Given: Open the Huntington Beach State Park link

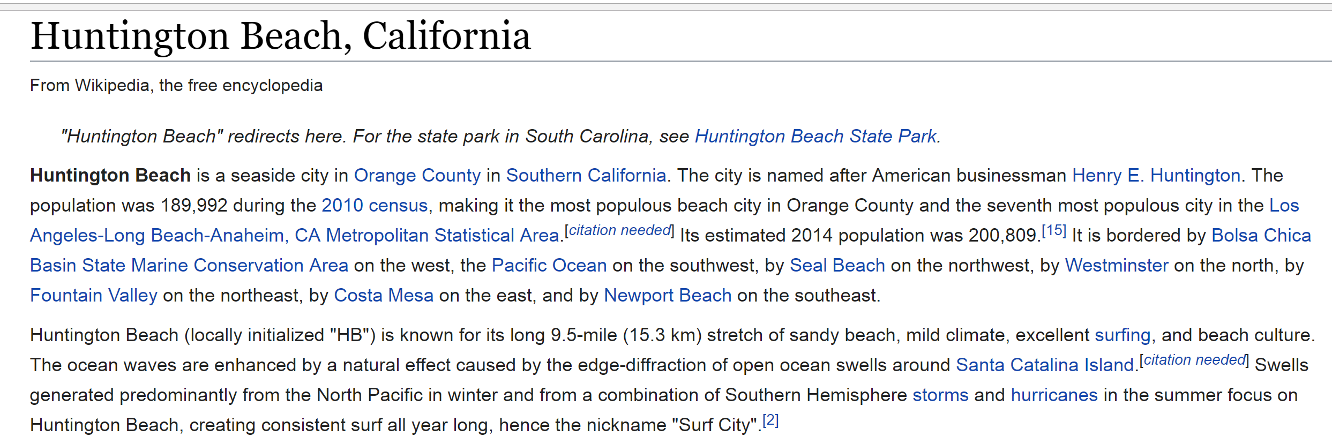Looking at the screenshot, I should [815, 137].
